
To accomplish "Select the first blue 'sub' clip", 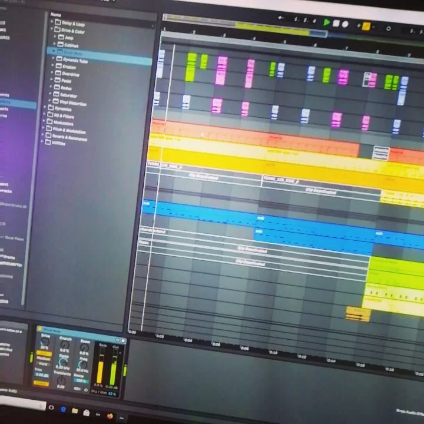I will [x=199, y=214].
